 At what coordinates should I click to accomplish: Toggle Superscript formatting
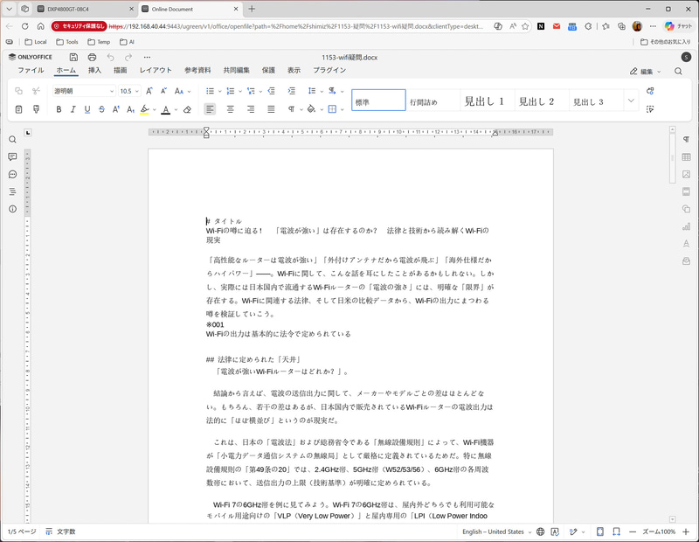click(x=116, y=109)
